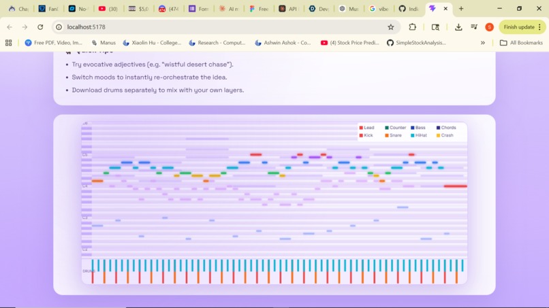Image resolution: width=549 pixels, height=308 pixels.
Task: Bookmark this page with the star
Action: (x=391, y=27)
